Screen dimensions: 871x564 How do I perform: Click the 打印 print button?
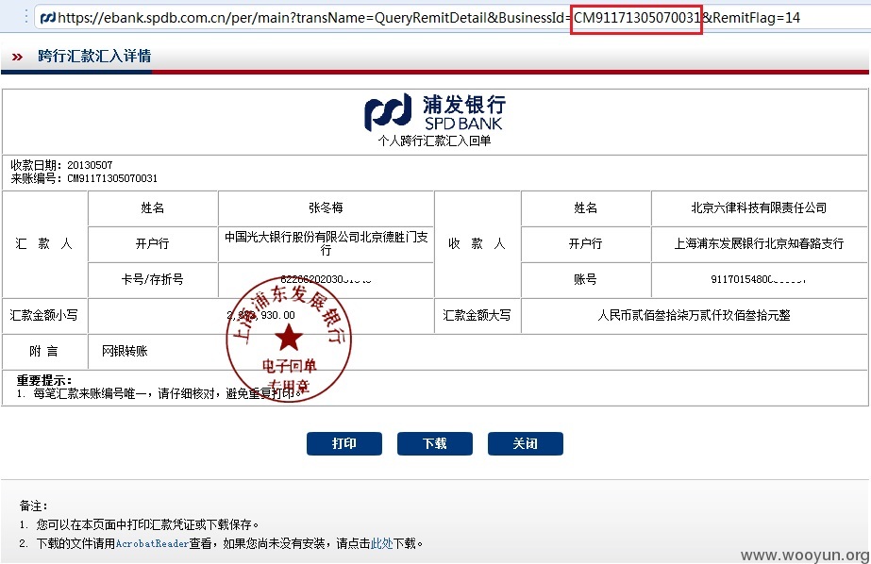pyautogui.click(x=344, y=443)
